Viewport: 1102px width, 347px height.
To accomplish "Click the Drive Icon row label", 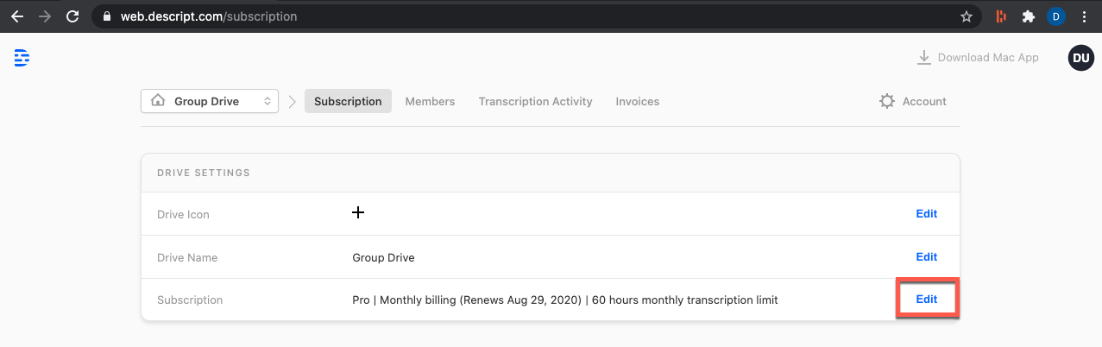I will (x=183, y=214).
